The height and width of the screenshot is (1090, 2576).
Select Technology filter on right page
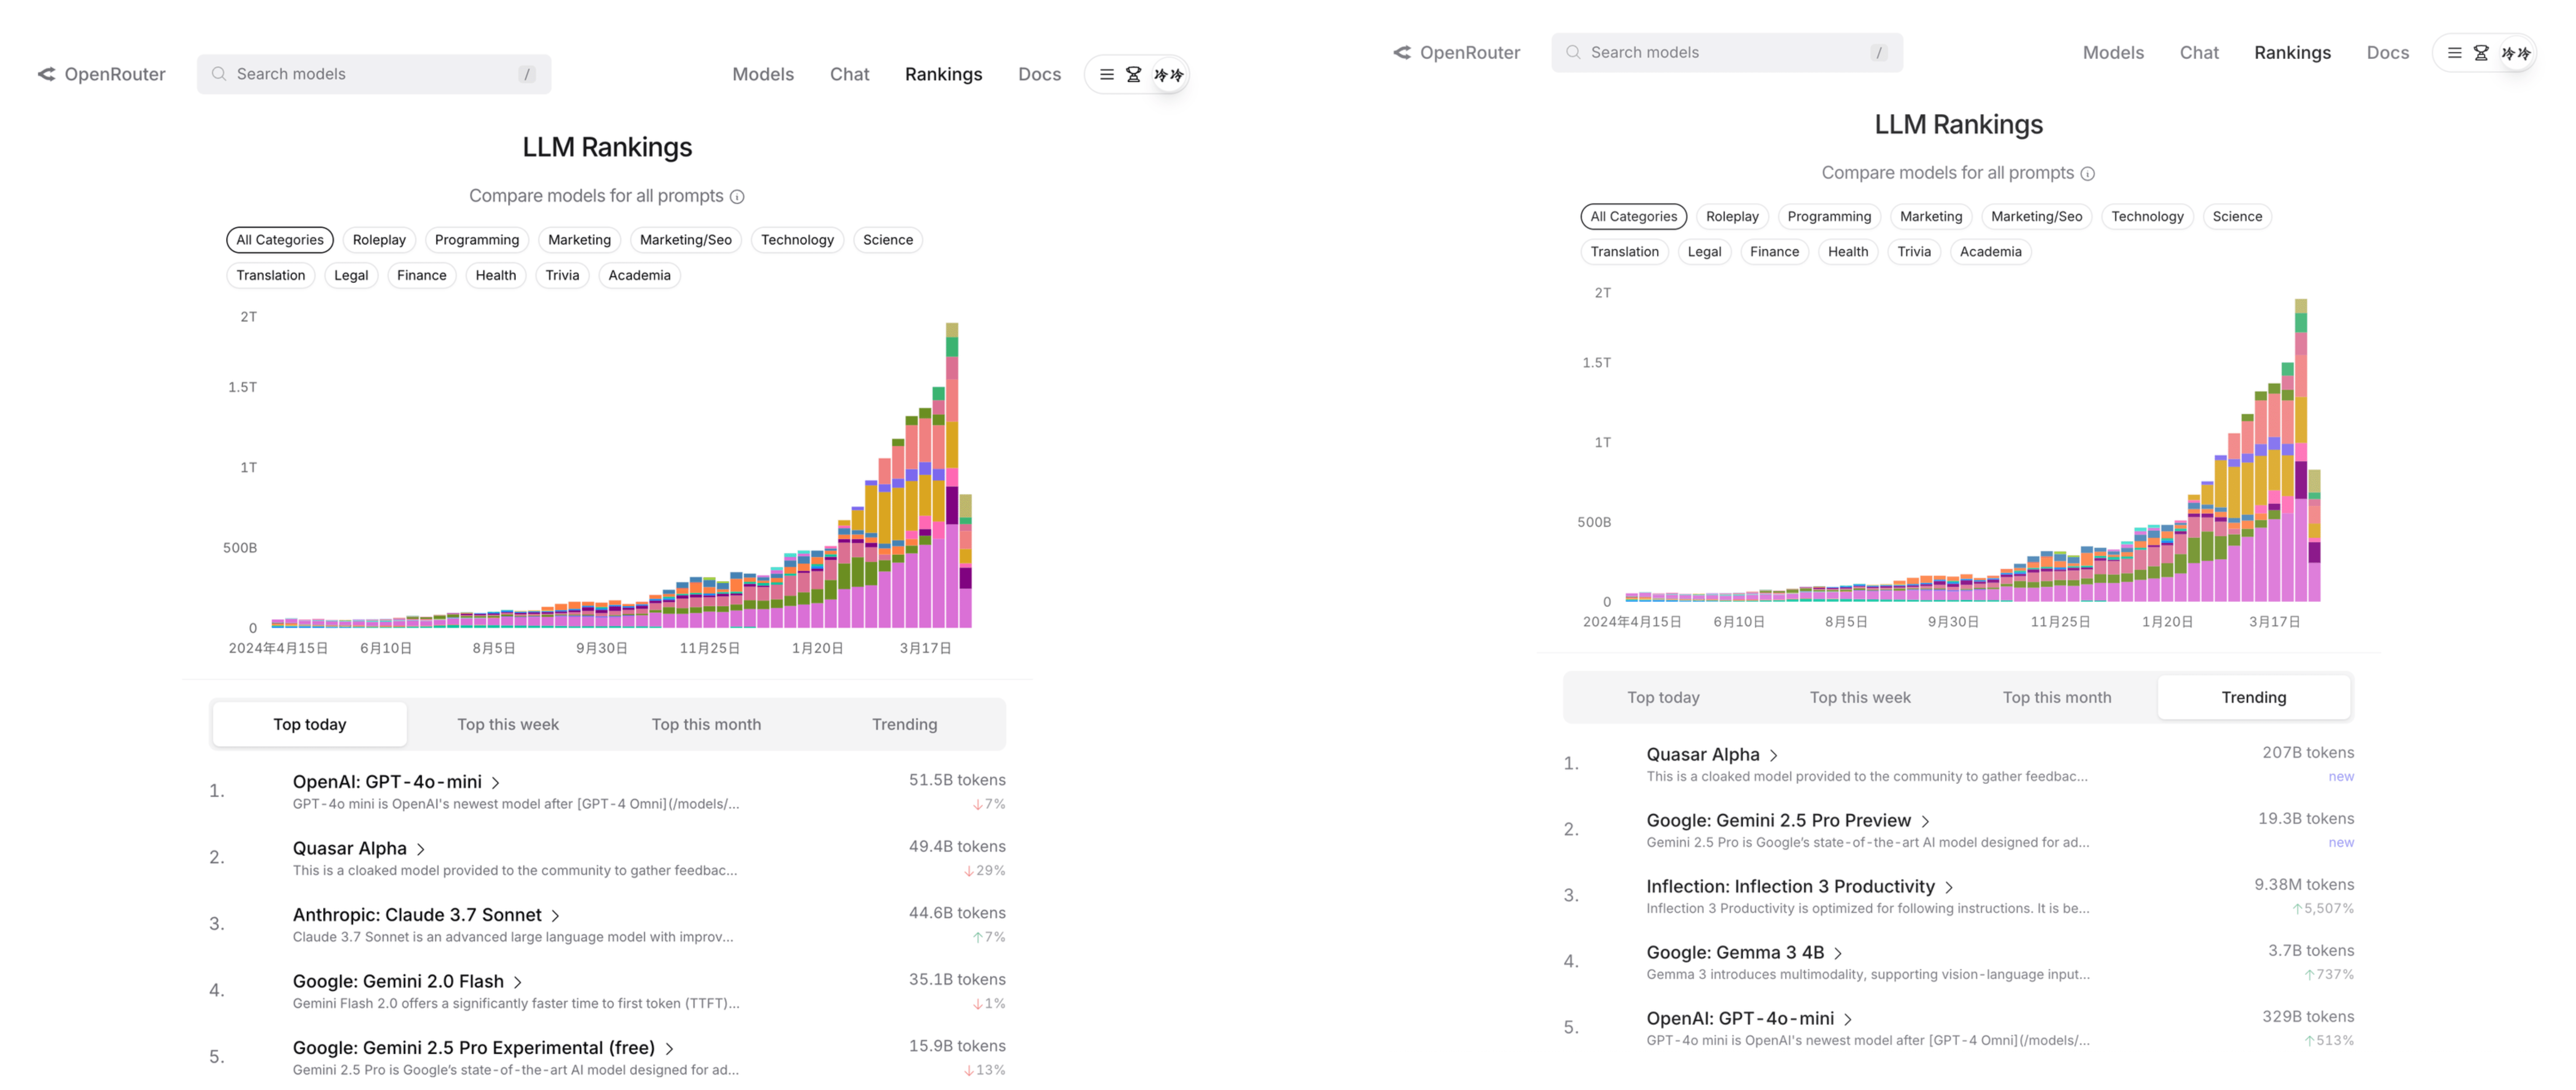tap(2147, 217)
